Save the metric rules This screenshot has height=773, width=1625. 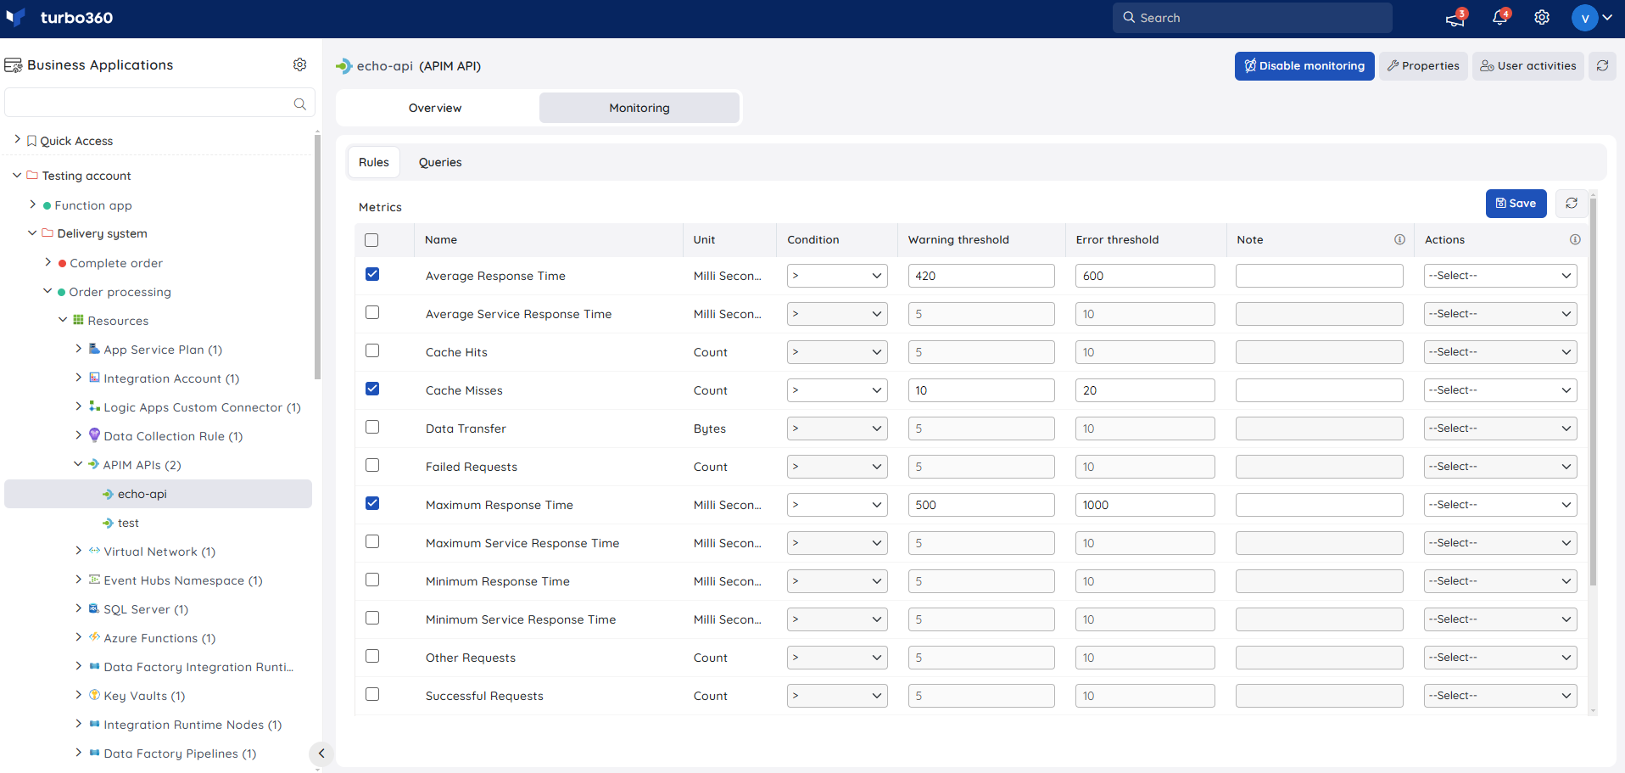(x=1516, y=204)
